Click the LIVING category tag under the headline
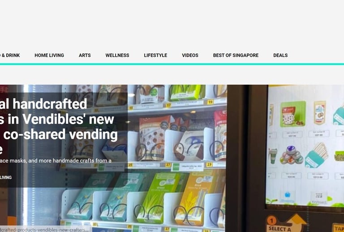 [6, 177]
